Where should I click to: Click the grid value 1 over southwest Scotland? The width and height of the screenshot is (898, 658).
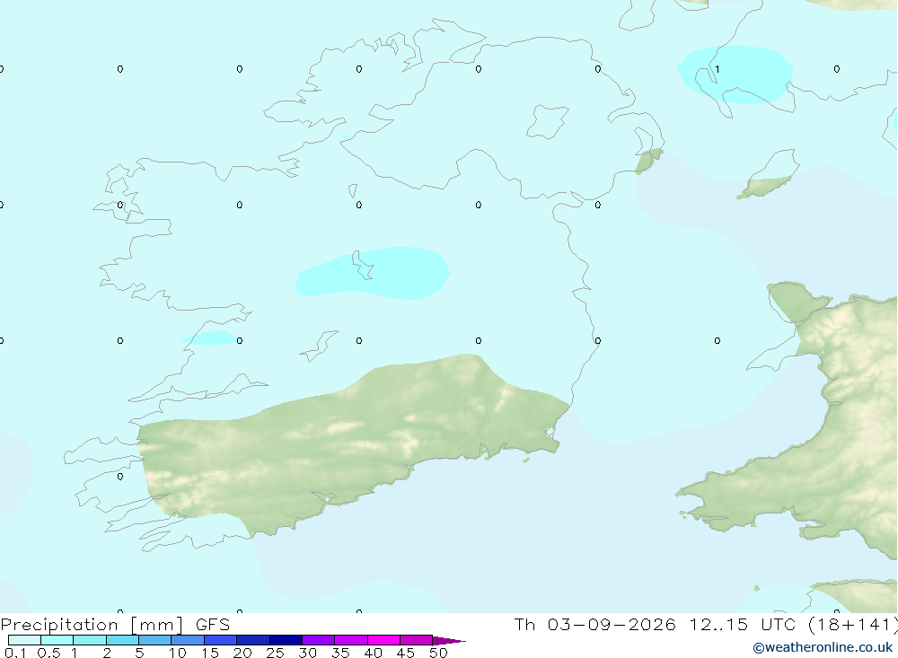click(717, 69)
